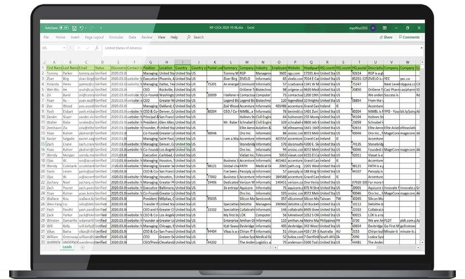Undo the last action

[x=82, y=28]
